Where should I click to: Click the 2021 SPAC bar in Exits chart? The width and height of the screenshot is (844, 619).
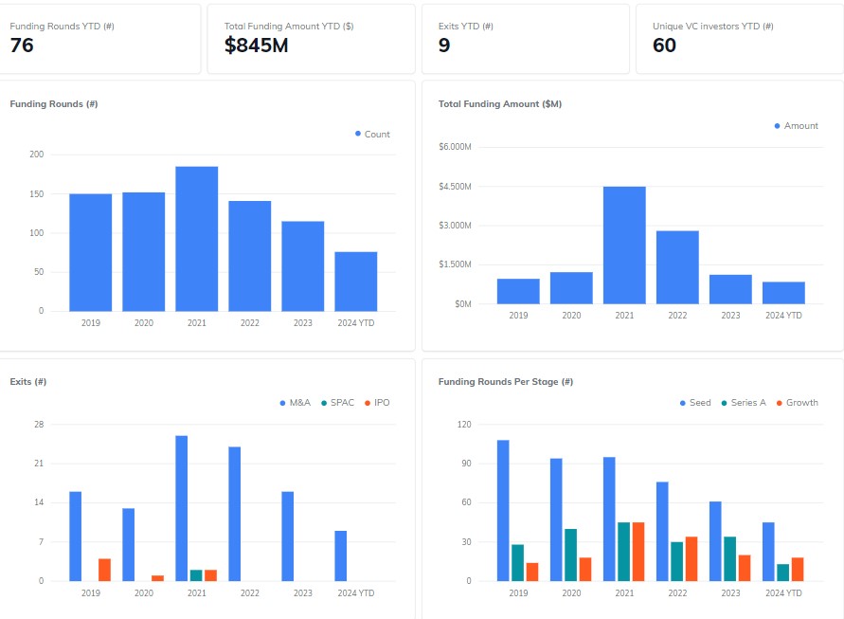pyautogui.click(x=196, y=575)
